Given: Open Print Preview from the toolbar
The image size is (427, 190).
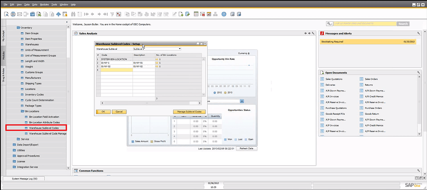Looking at the screenshot, I should 6,14.
